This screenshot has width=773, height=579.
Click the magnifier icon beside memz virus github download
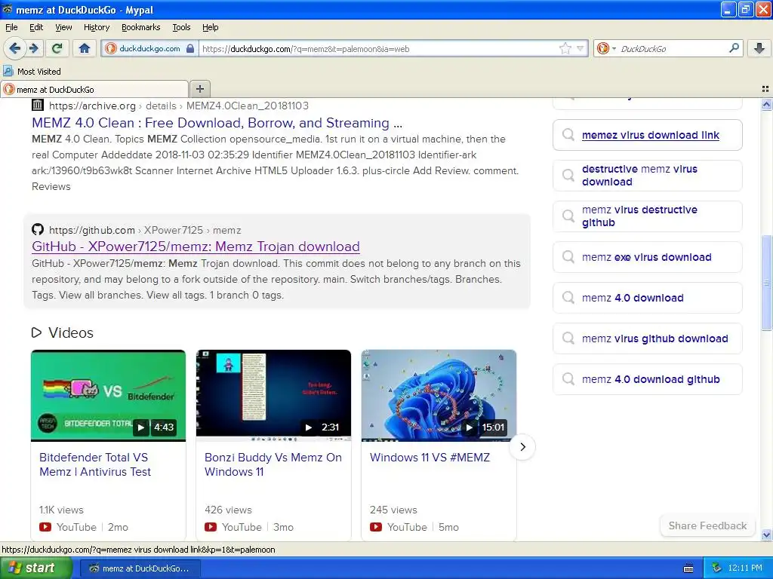(x=568, y=339)
